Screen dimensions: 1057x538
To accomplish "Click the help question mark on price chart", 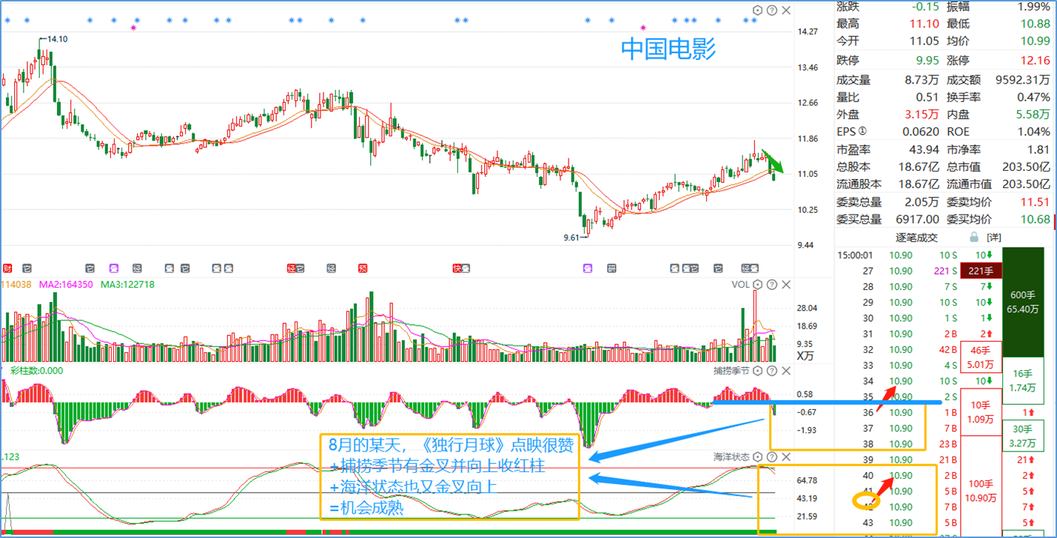I will click(772, 10).
